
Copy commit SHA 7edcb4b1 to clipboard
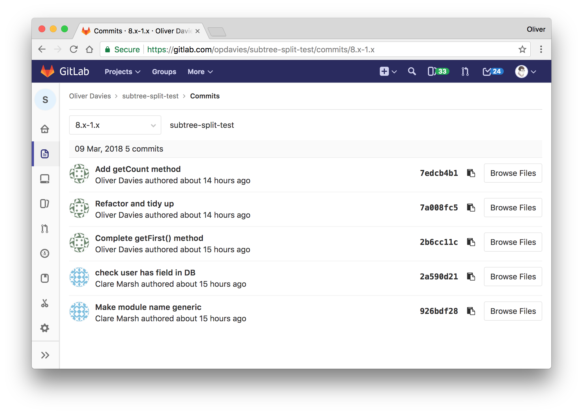click(x=471, y=173)
